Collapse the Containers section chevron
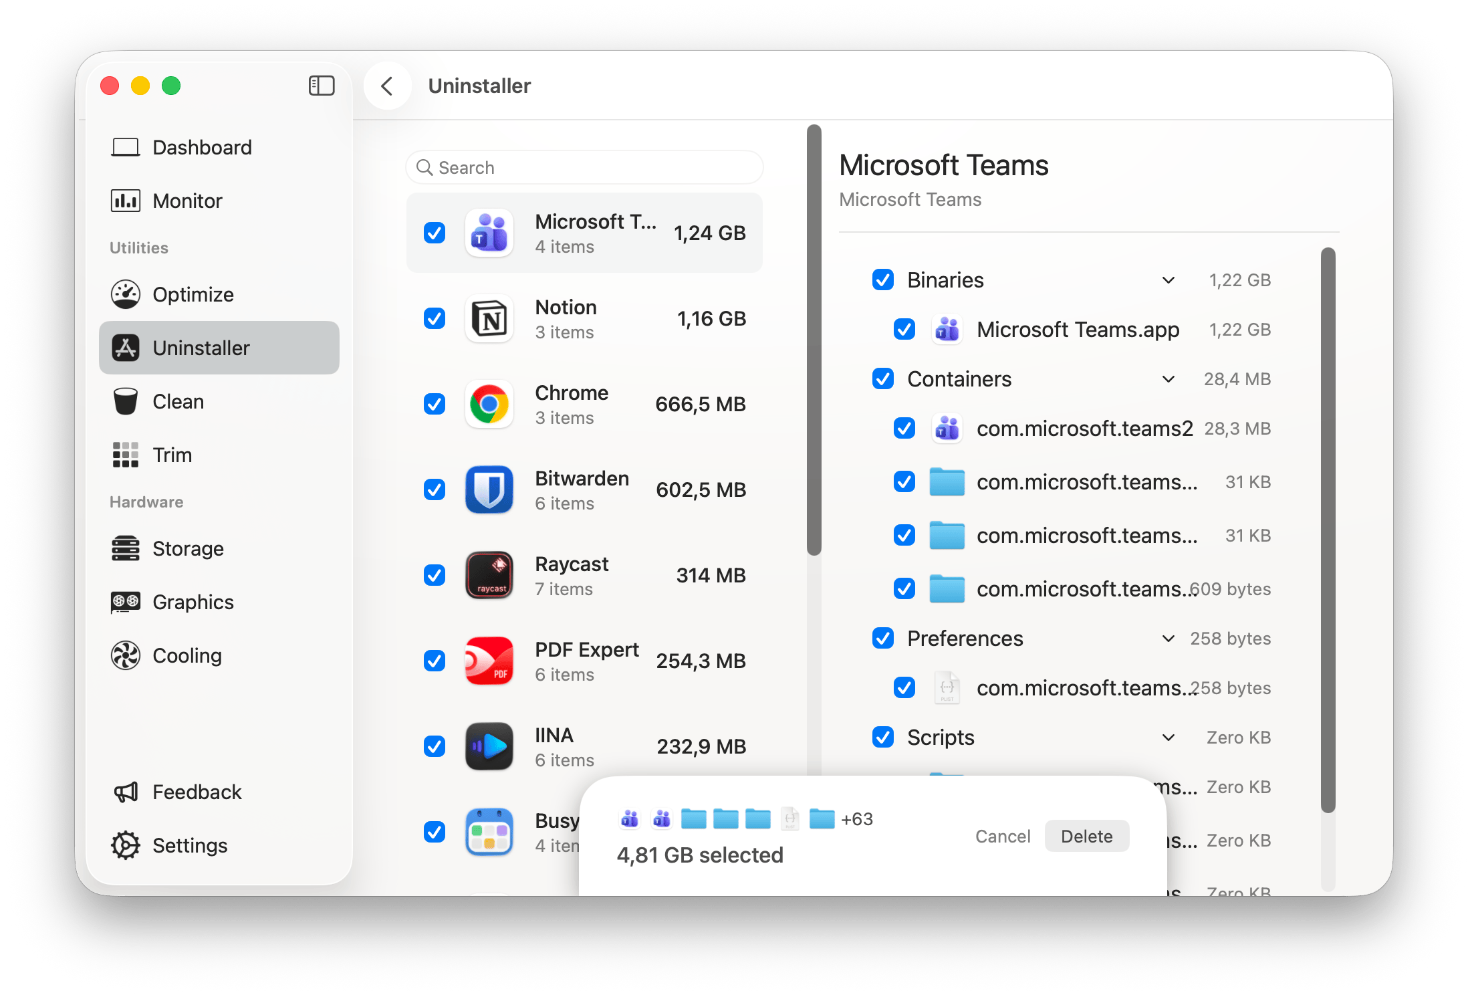The height and width of the screenshot is (995, 1468). [x=1168, y=379]
